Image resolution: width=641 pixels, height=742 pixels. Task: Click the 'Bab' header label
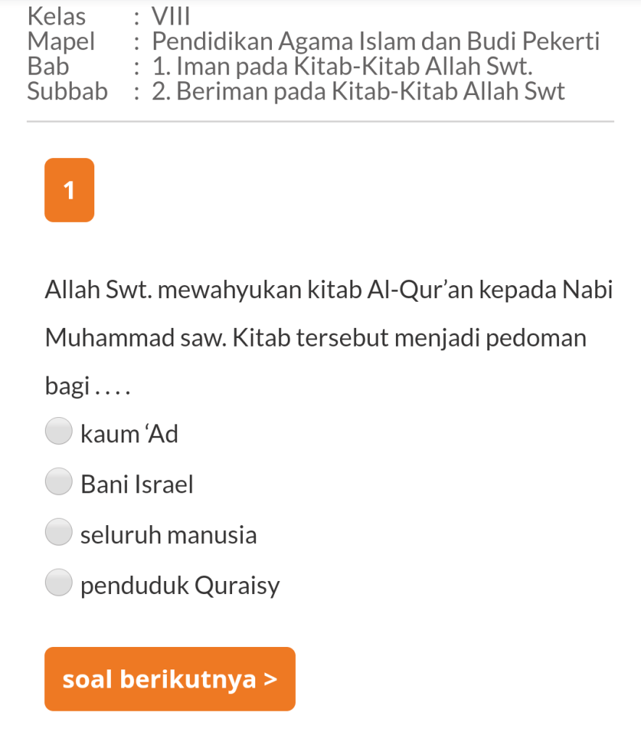(x=48, y=67)
